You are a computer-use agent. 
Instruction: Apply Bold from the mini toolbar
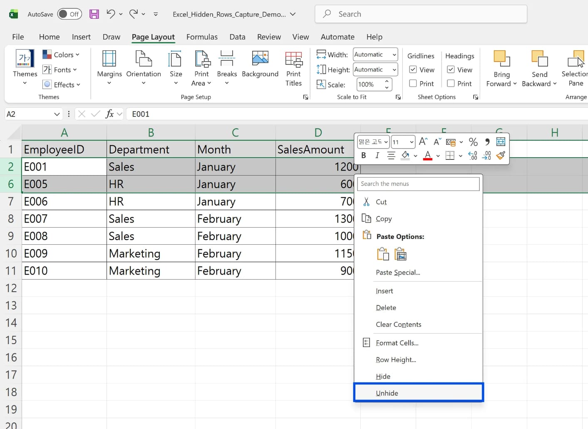click(x=364, y=156)
